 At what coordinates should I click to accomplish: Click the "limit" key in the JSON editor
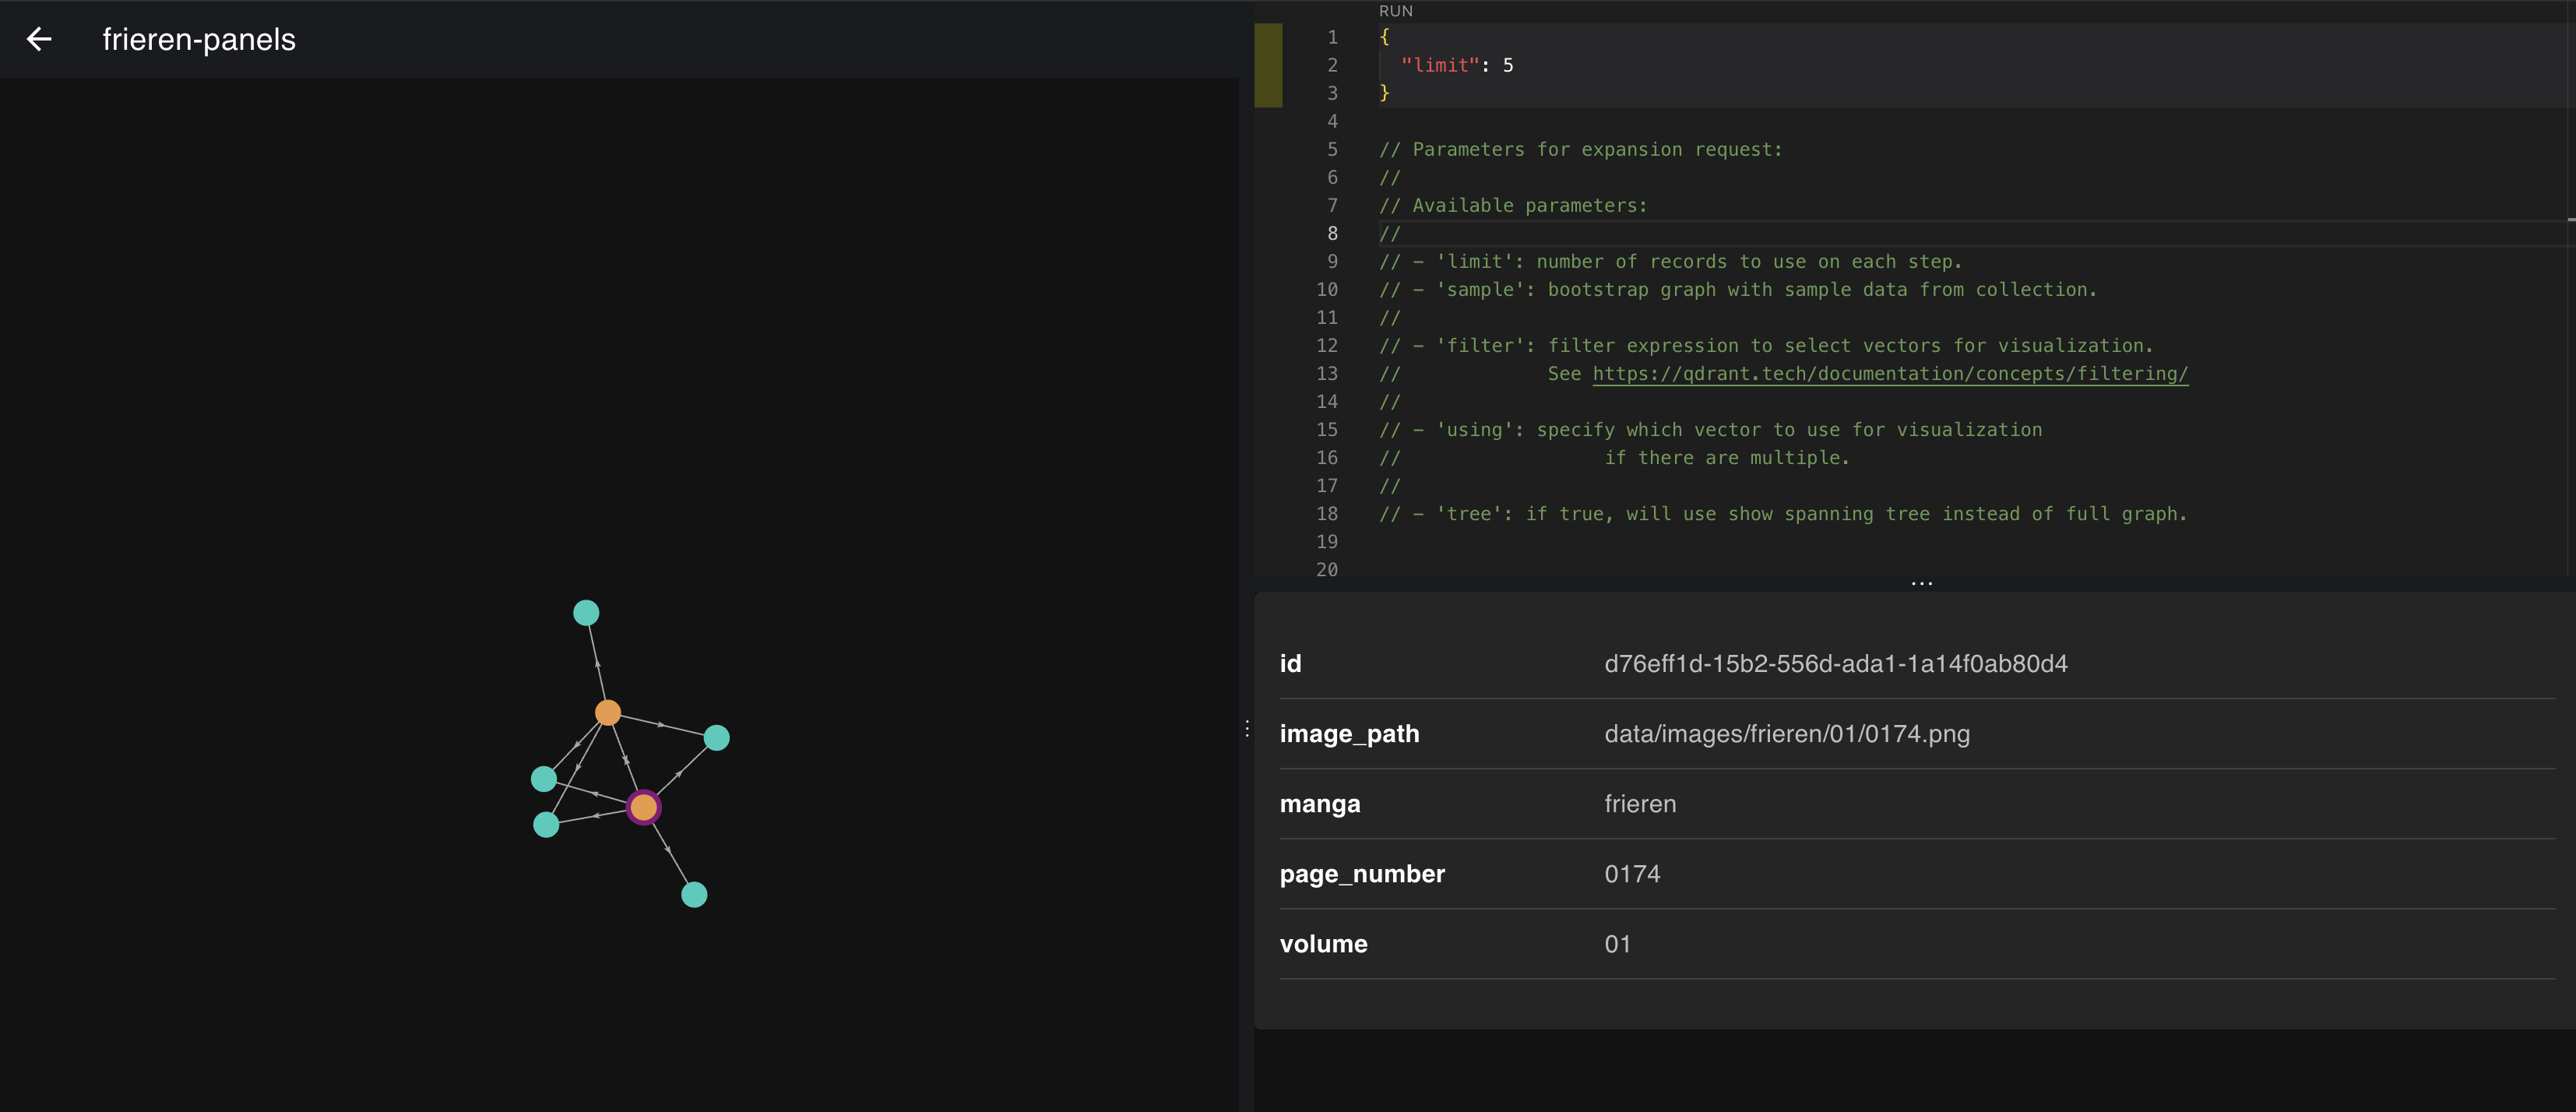(x=1439, y=65)
